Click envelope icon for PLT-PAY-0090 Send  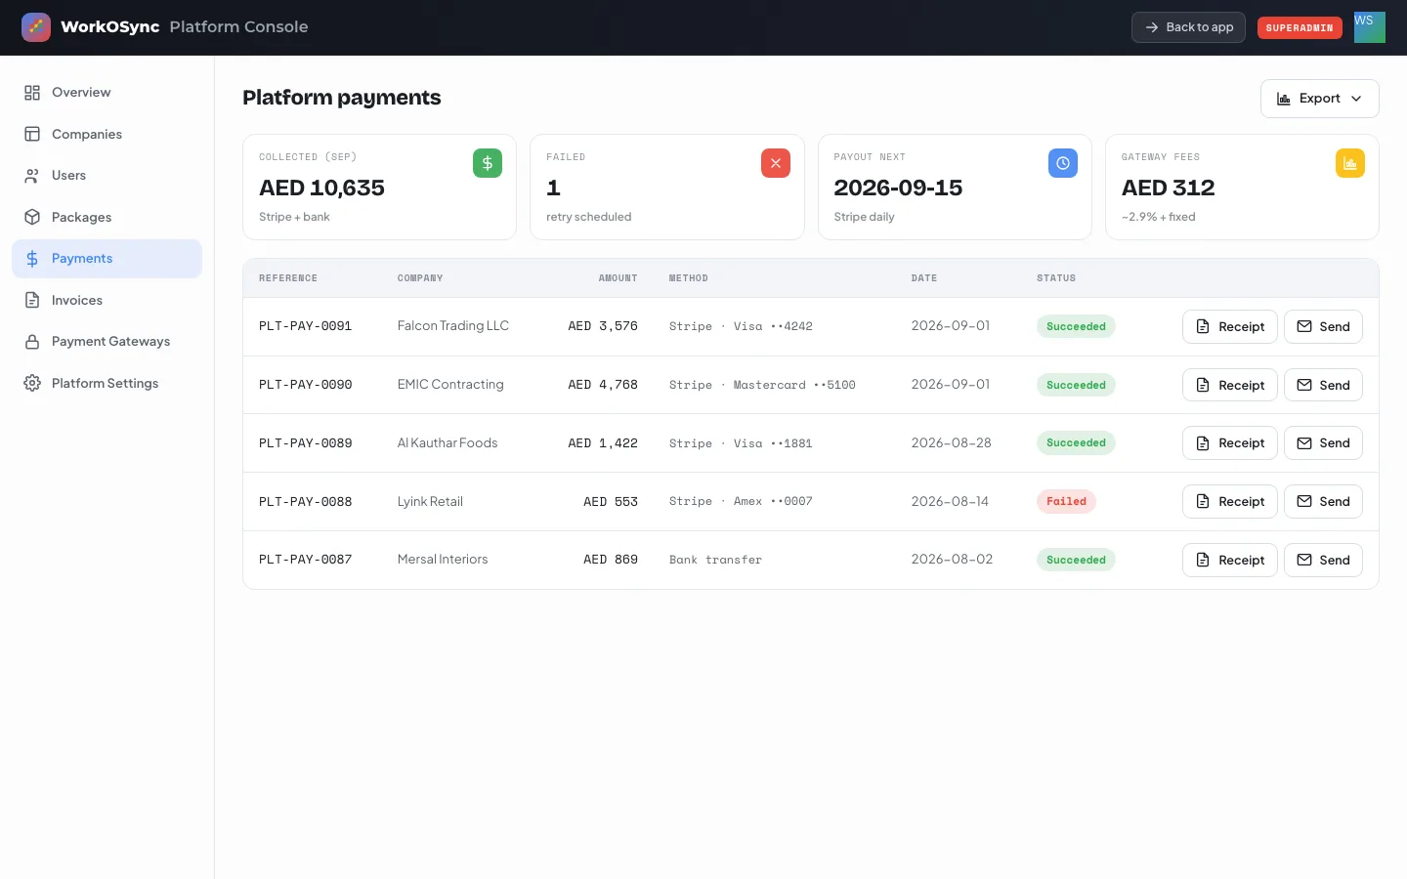[x=1304, y=385]
